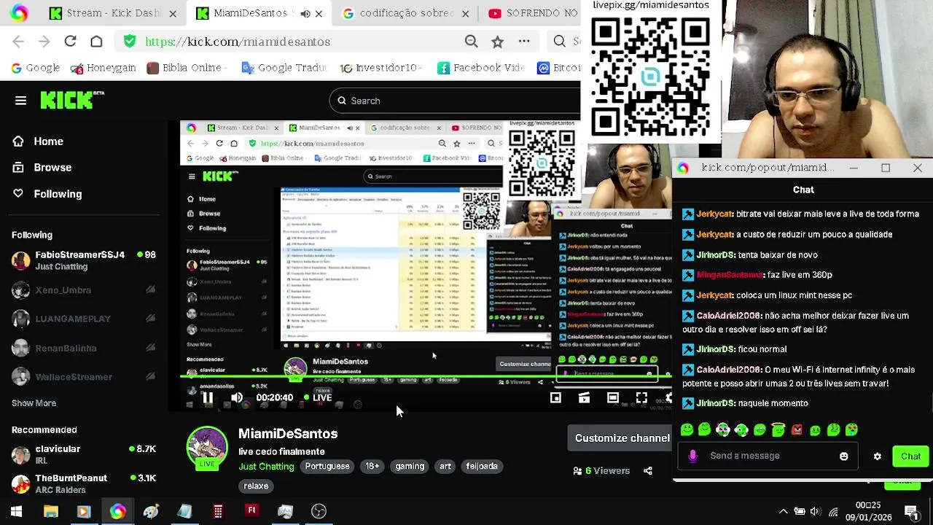The height and width of the screenshot is (525, 933).
Task: Open the clip creation icon in player
Action: tap(584, 398)
